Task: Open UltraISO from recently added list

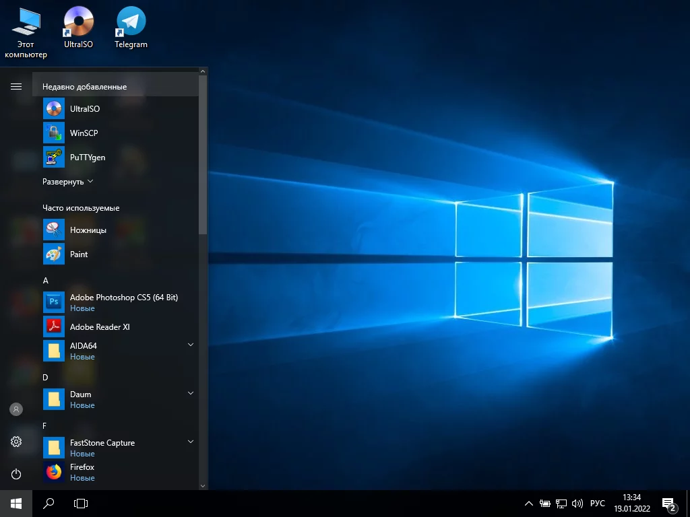Action: 84,109
